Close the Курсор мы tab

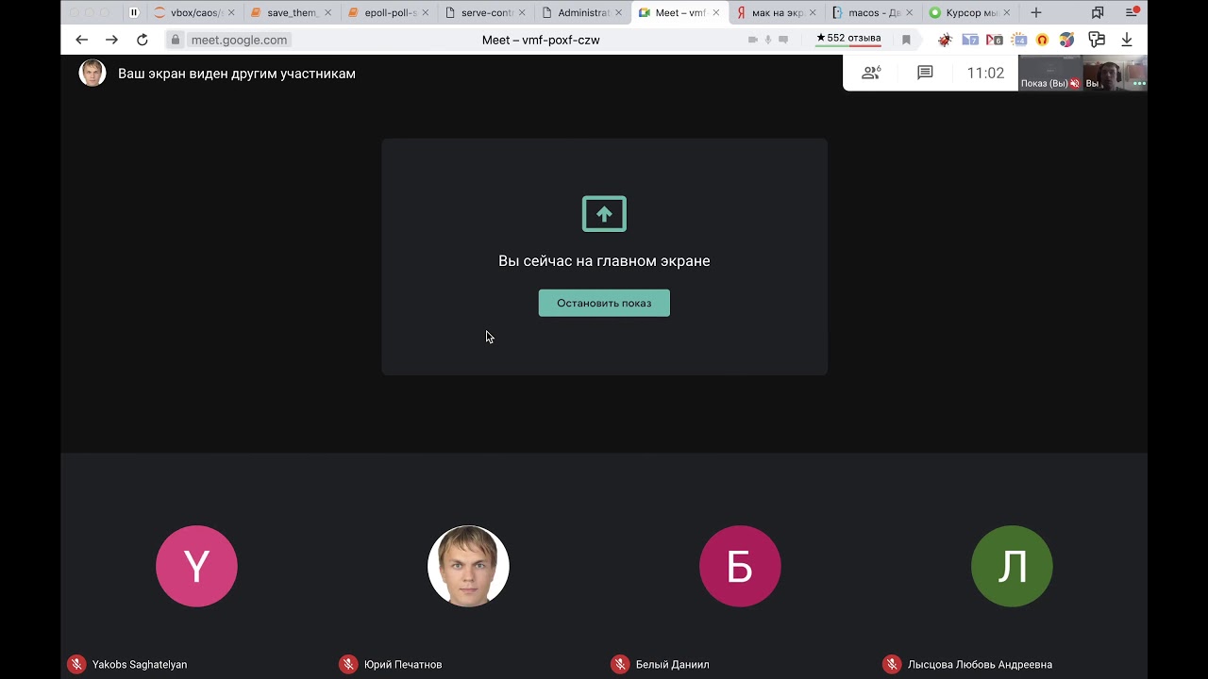coord(1007,13)
